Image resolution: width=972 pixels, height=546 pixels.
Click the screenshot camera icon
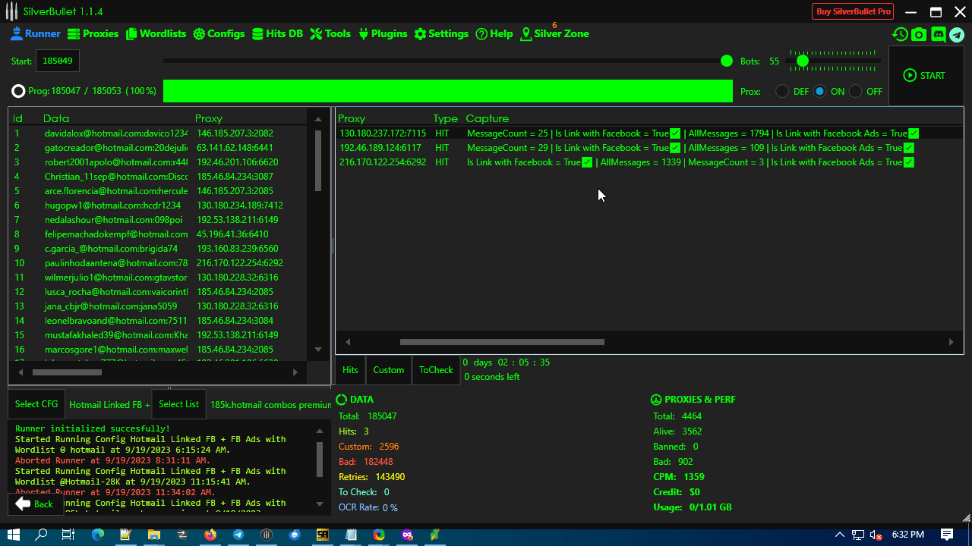(918, 34)
